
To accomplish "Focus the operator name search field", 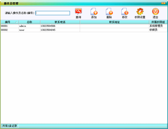I will (53, 13).
